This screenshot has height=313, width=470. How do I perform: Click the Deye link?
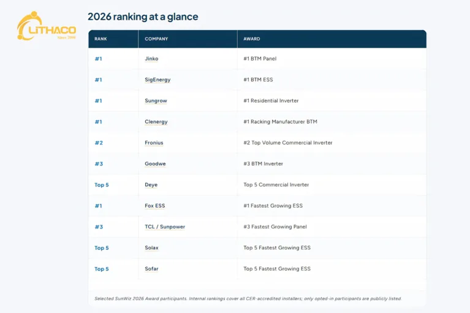151,185
